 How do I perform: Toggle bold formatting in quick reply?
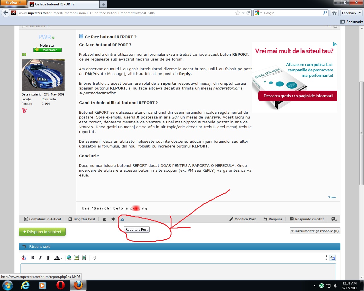pyautogui.click(x=33, y=258)
